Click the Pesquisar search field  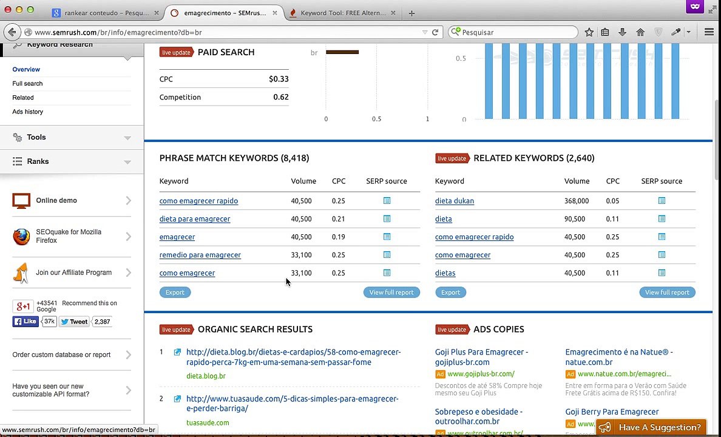[x=513, y=32]
